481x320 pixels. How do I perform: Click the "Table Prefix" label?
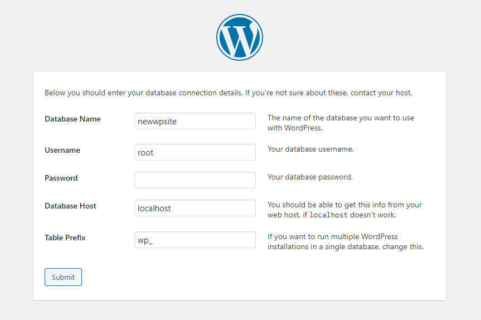coord(65,237)
